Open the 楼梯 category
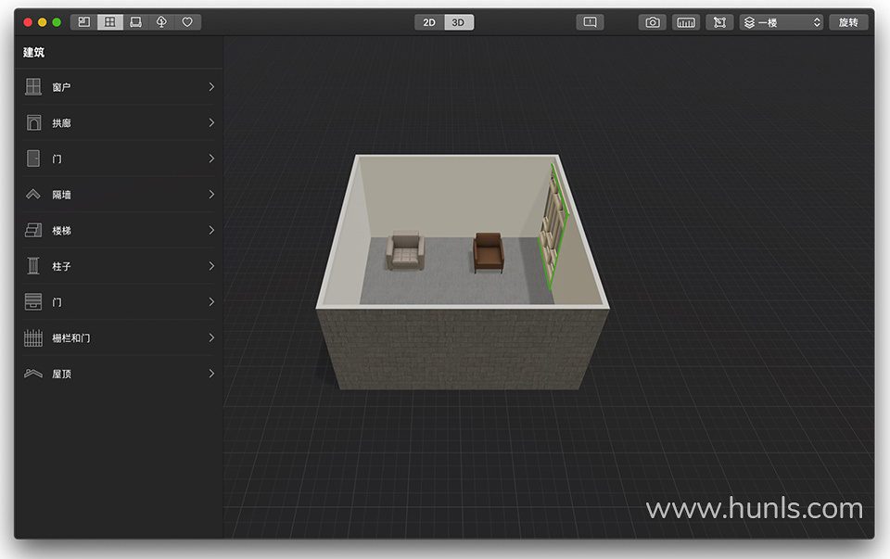 click(x=119, y=230)
